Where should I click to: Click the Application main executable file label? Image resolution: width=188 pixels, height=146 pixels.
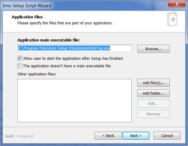tap(49, 40)
